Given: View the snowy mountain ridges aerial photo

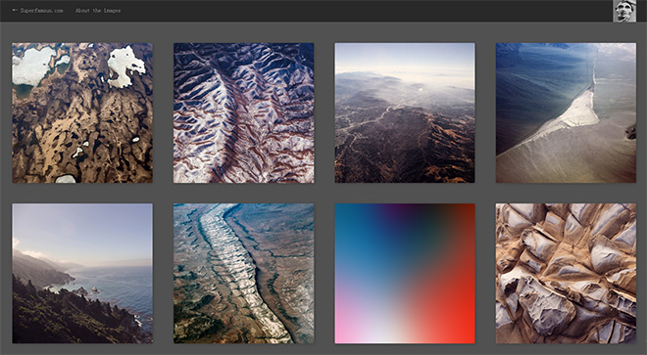Looking at the screenshot, I should (243, 112).
